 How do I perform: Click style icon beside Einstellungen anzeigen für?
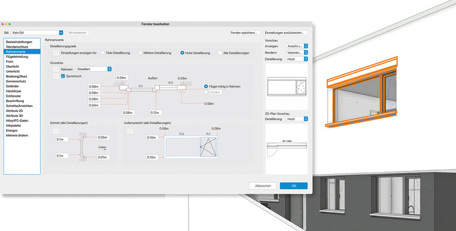click(x=56, y=53)
